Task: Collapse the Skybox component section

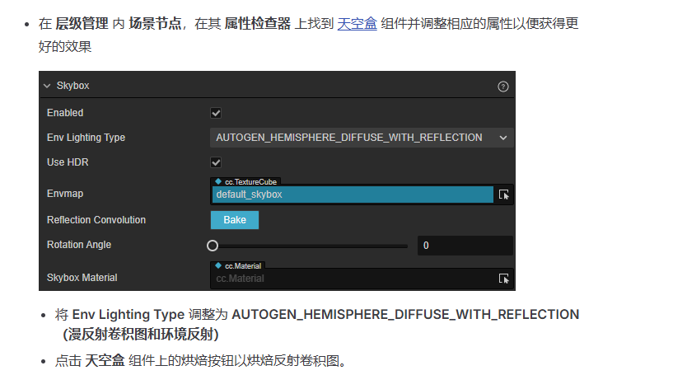Action: pyautogui.click(x=47, y=86)
